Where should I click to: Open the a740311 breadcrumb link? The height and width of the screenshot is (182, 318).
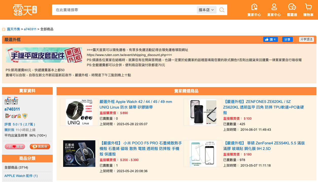(x=30, y=29)
